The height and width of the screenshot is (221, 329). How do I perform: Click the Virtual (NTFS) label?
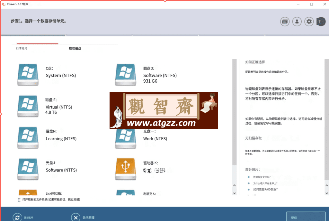pyautogui.click(x=59, y=107)
